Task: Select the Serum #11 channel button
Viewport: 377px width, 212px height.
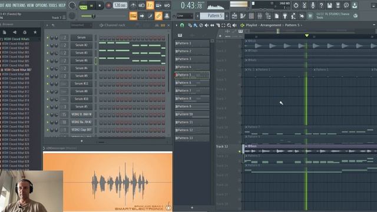Action: 81,84
